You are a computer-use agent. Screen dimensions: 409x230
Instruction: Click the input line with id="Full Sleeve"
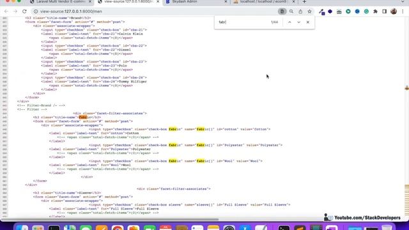coord(189,205)
